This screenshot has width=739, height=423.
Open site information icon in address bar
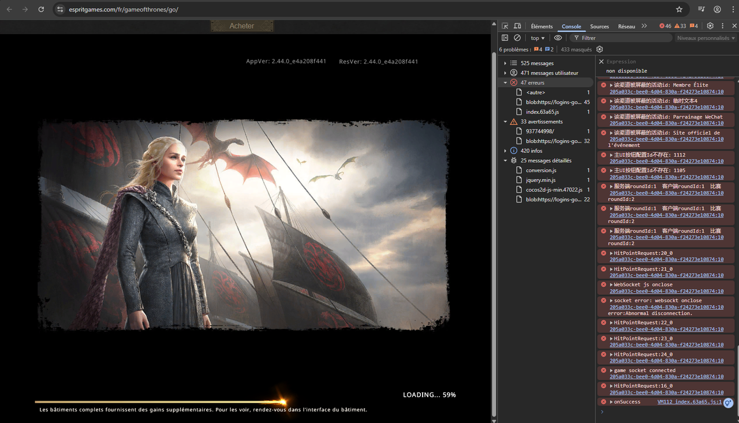pos(60,9)
